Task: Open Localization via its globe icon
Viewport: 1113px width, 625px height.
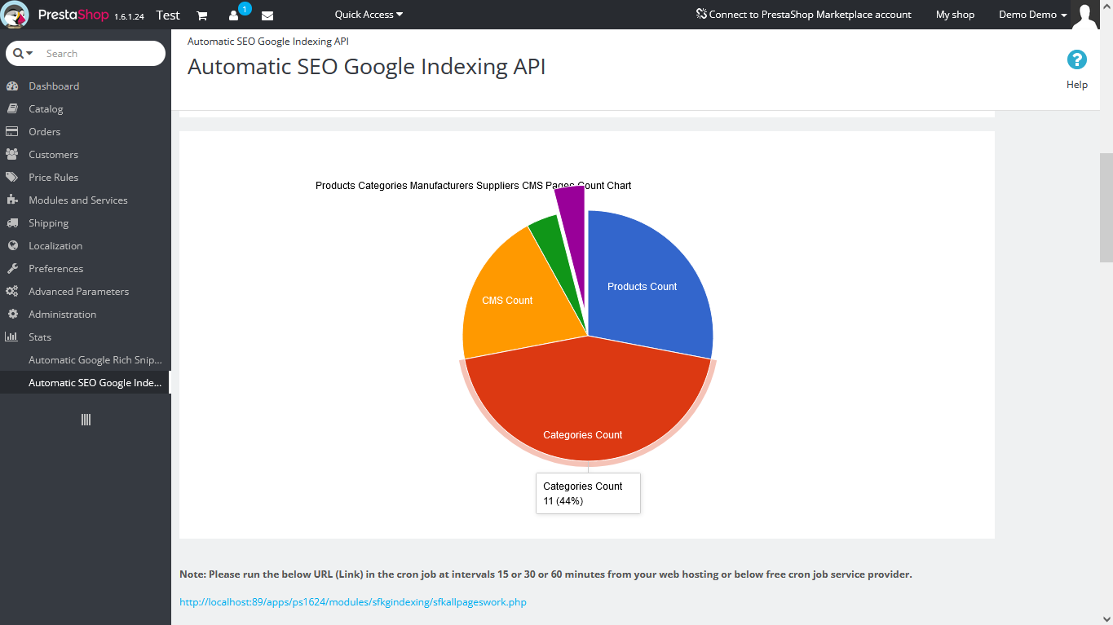Action: (12, 245)
